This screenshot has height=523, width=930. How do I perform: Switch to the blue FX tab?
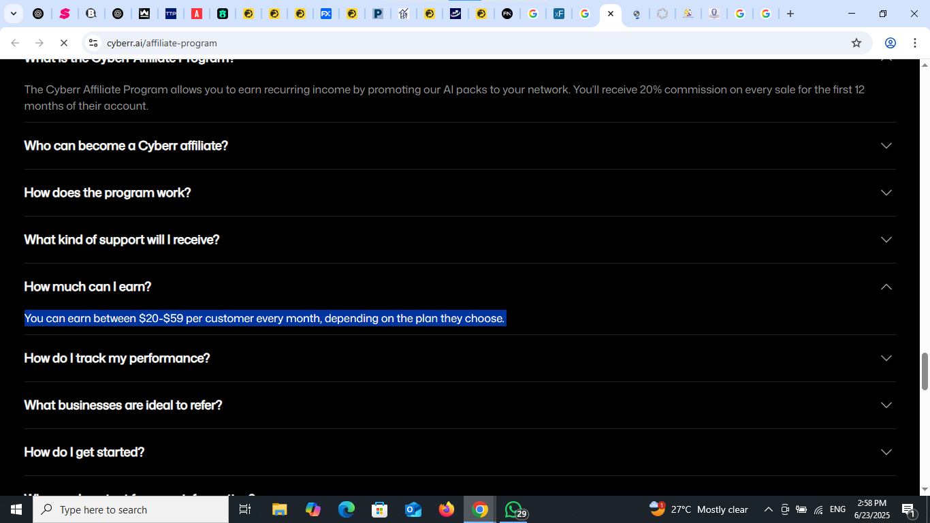(x=326, y=14)
